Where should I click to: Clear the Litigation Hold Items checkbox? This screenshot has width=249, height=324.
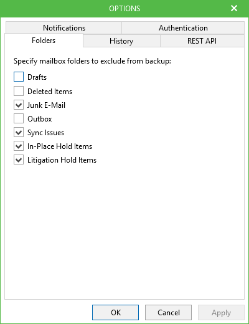(19, 160)
